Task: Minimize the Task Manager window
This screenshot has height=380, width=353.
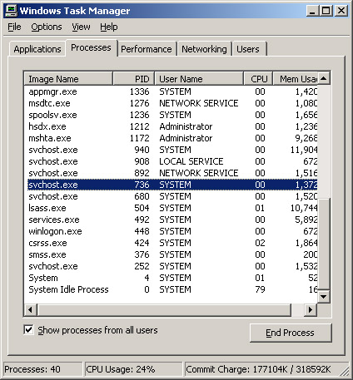Action: click(312, 11)
